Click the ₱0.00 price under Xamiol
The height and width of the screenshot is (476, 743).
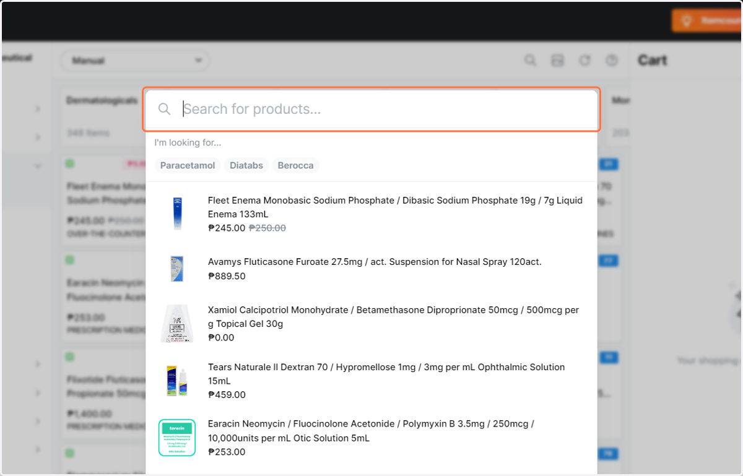(x=221, y=338)
